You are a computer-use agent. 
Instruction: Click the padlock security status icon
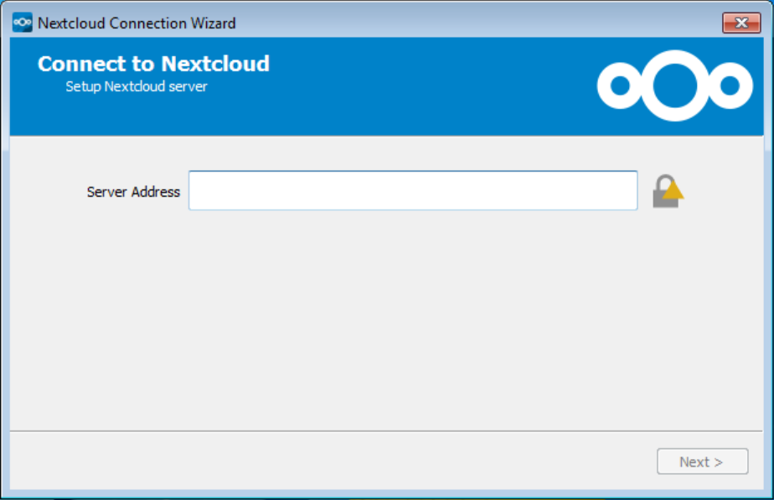click(667, 192)
